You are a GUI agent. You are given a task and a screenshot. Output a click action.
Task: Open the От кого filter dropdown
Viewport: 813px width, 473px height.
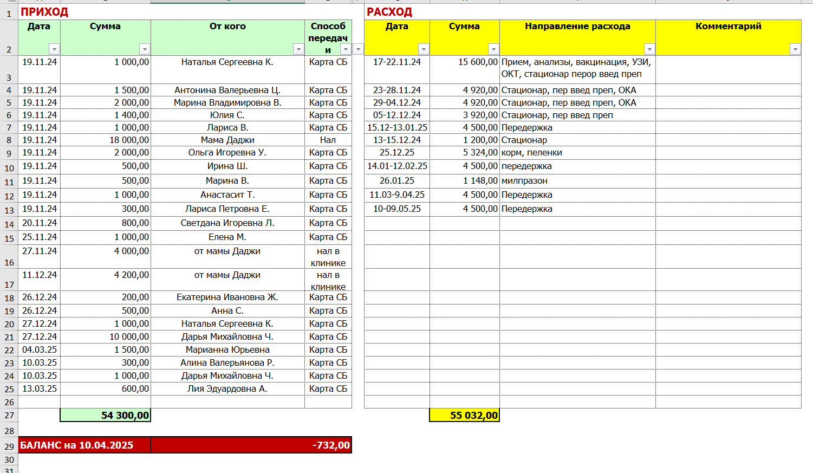(298, 49)
